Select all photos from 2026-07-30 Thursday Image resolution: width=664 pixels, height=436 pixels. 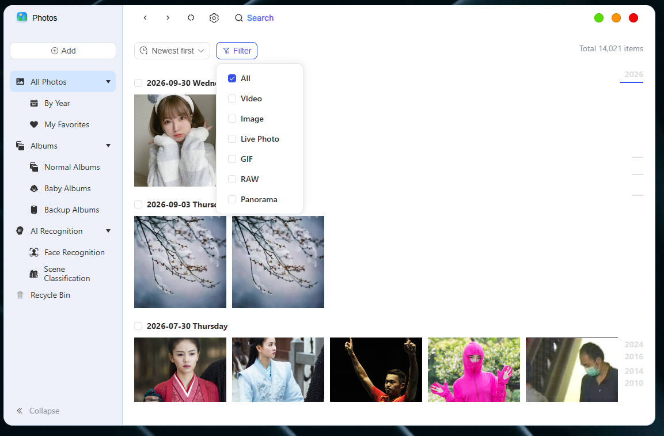point(138,326)
